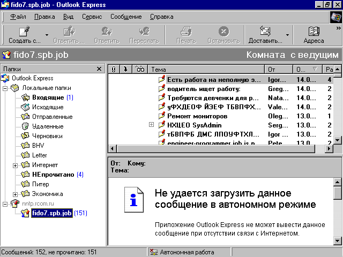Expand the 'НХЦЕО SysAdmin' message thread
Image resolution: width=343 pixels, height=257 pixels.
151,125
